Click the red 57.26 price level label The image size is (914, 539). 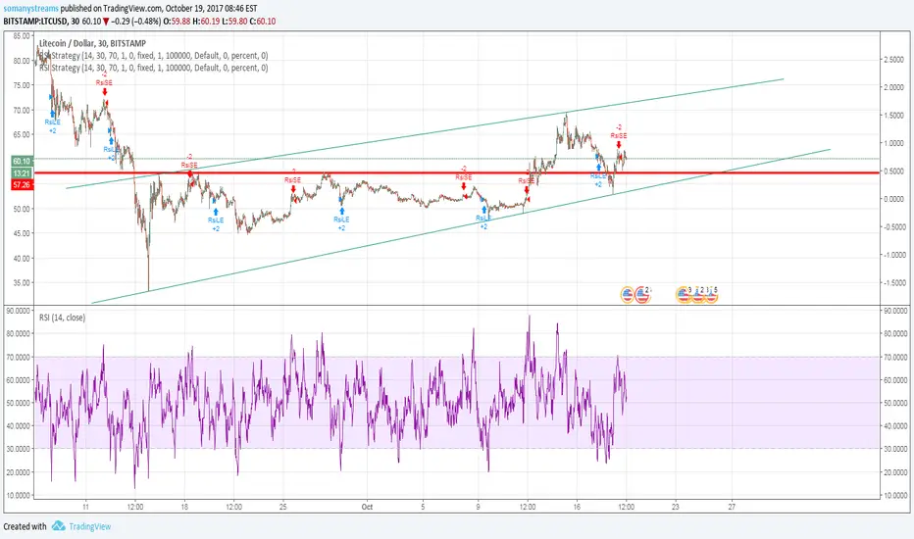23,184
